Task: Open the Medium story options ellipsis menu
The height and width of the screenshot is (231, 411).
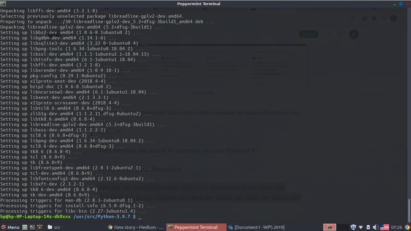Action: [x=329, y=34]
